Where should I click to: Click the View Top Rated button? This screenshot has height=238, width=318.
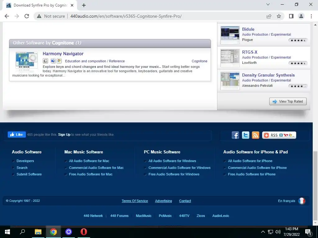click(x=288, y=101)
